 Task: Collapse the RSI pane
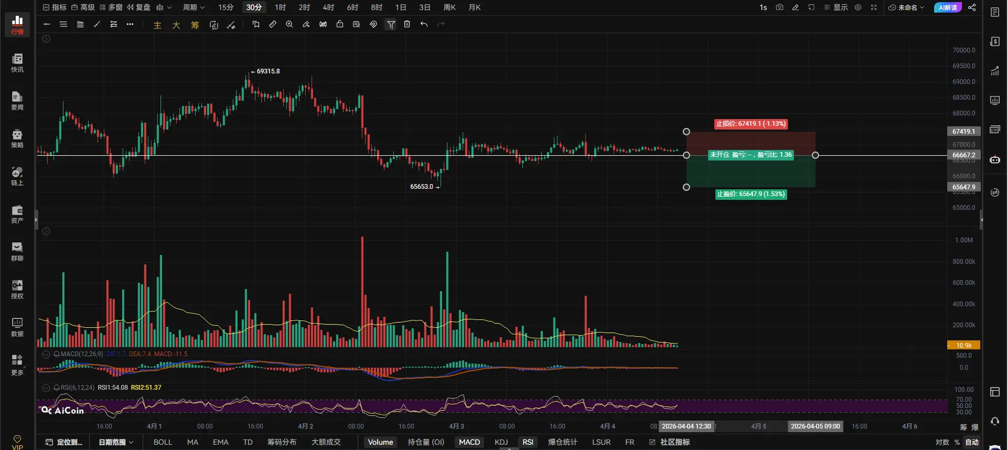pos(46,388)
